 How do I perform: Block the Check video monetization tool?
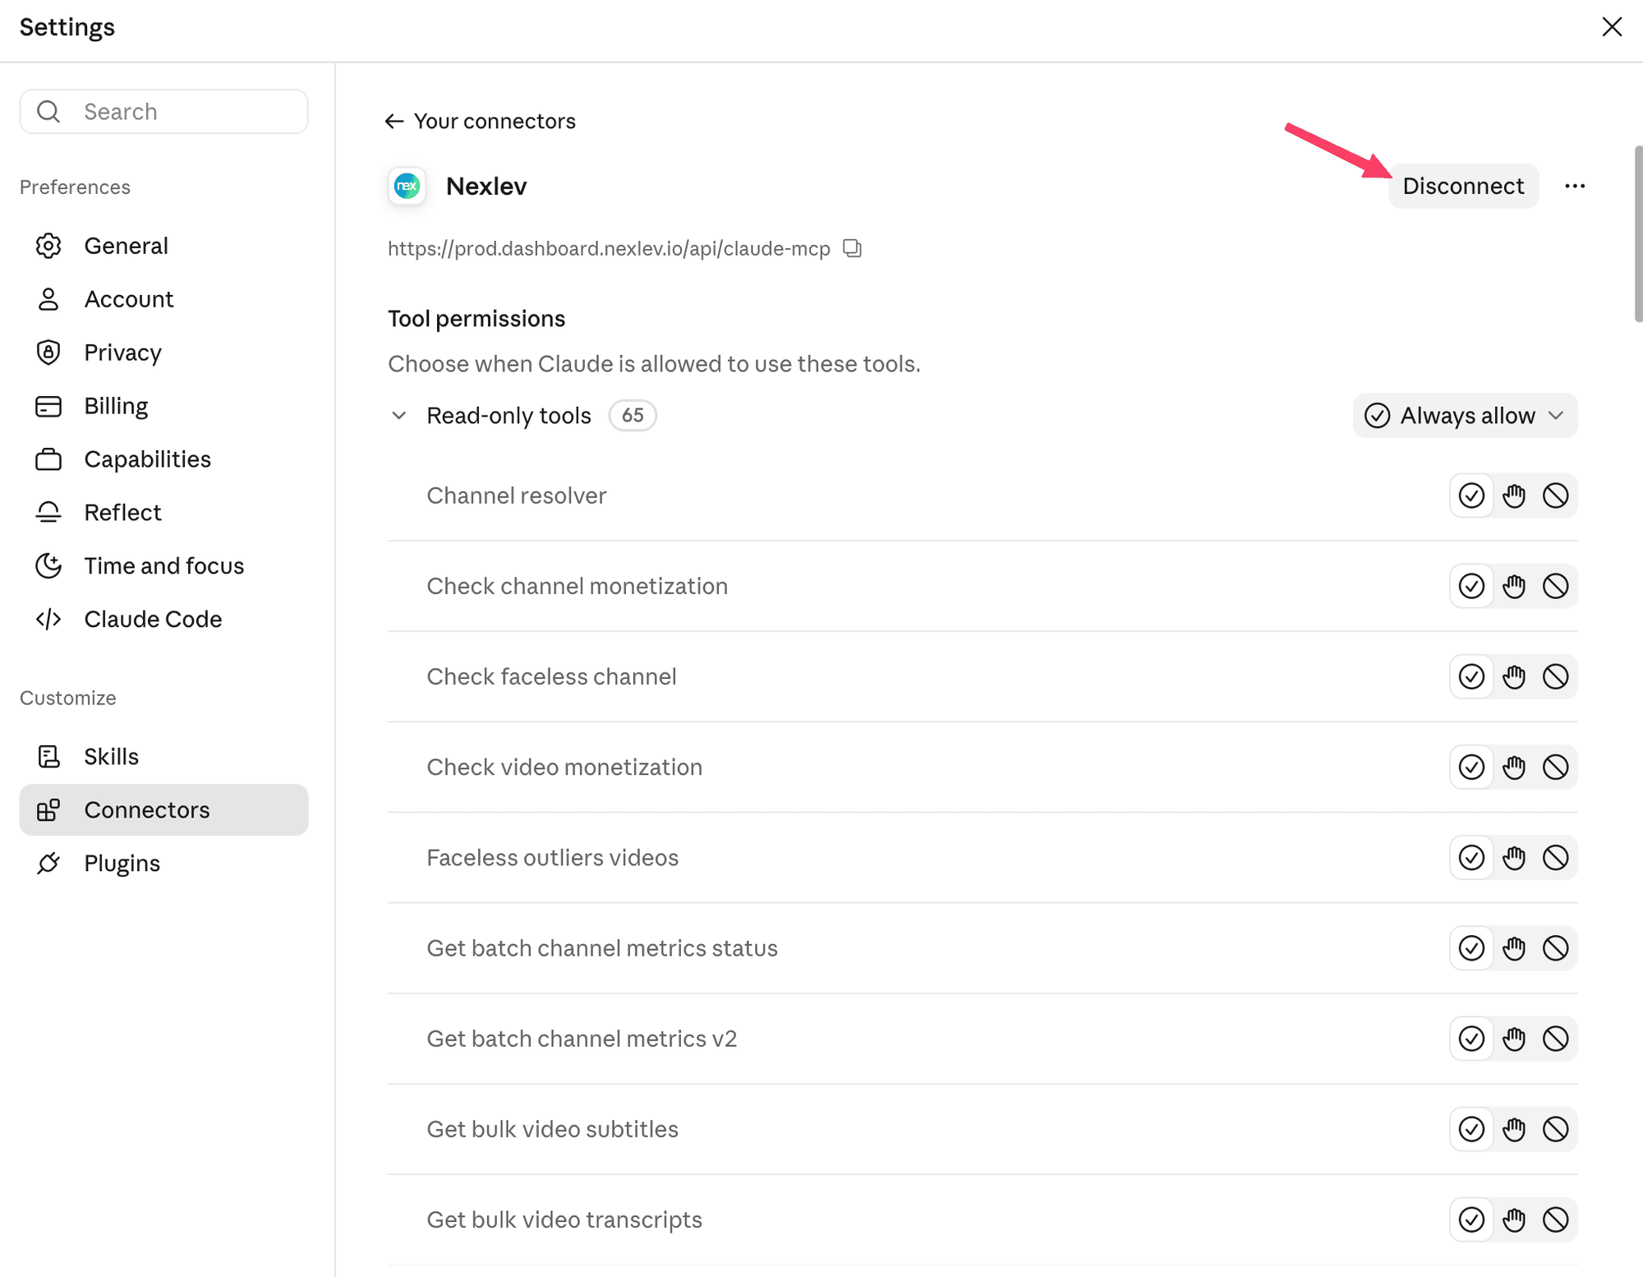1555,767
